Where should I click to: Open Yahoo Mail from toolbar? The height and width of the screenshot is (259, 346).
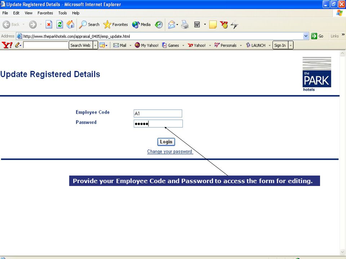click(x=120, y=45)
